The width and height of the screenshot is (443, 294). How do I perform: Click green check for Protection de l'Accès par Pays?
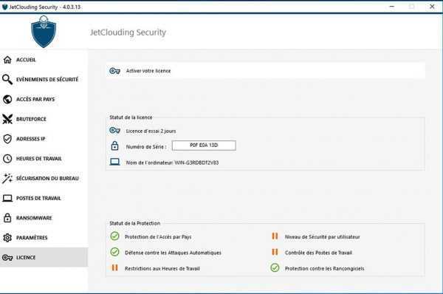click(x=114, y=236)
